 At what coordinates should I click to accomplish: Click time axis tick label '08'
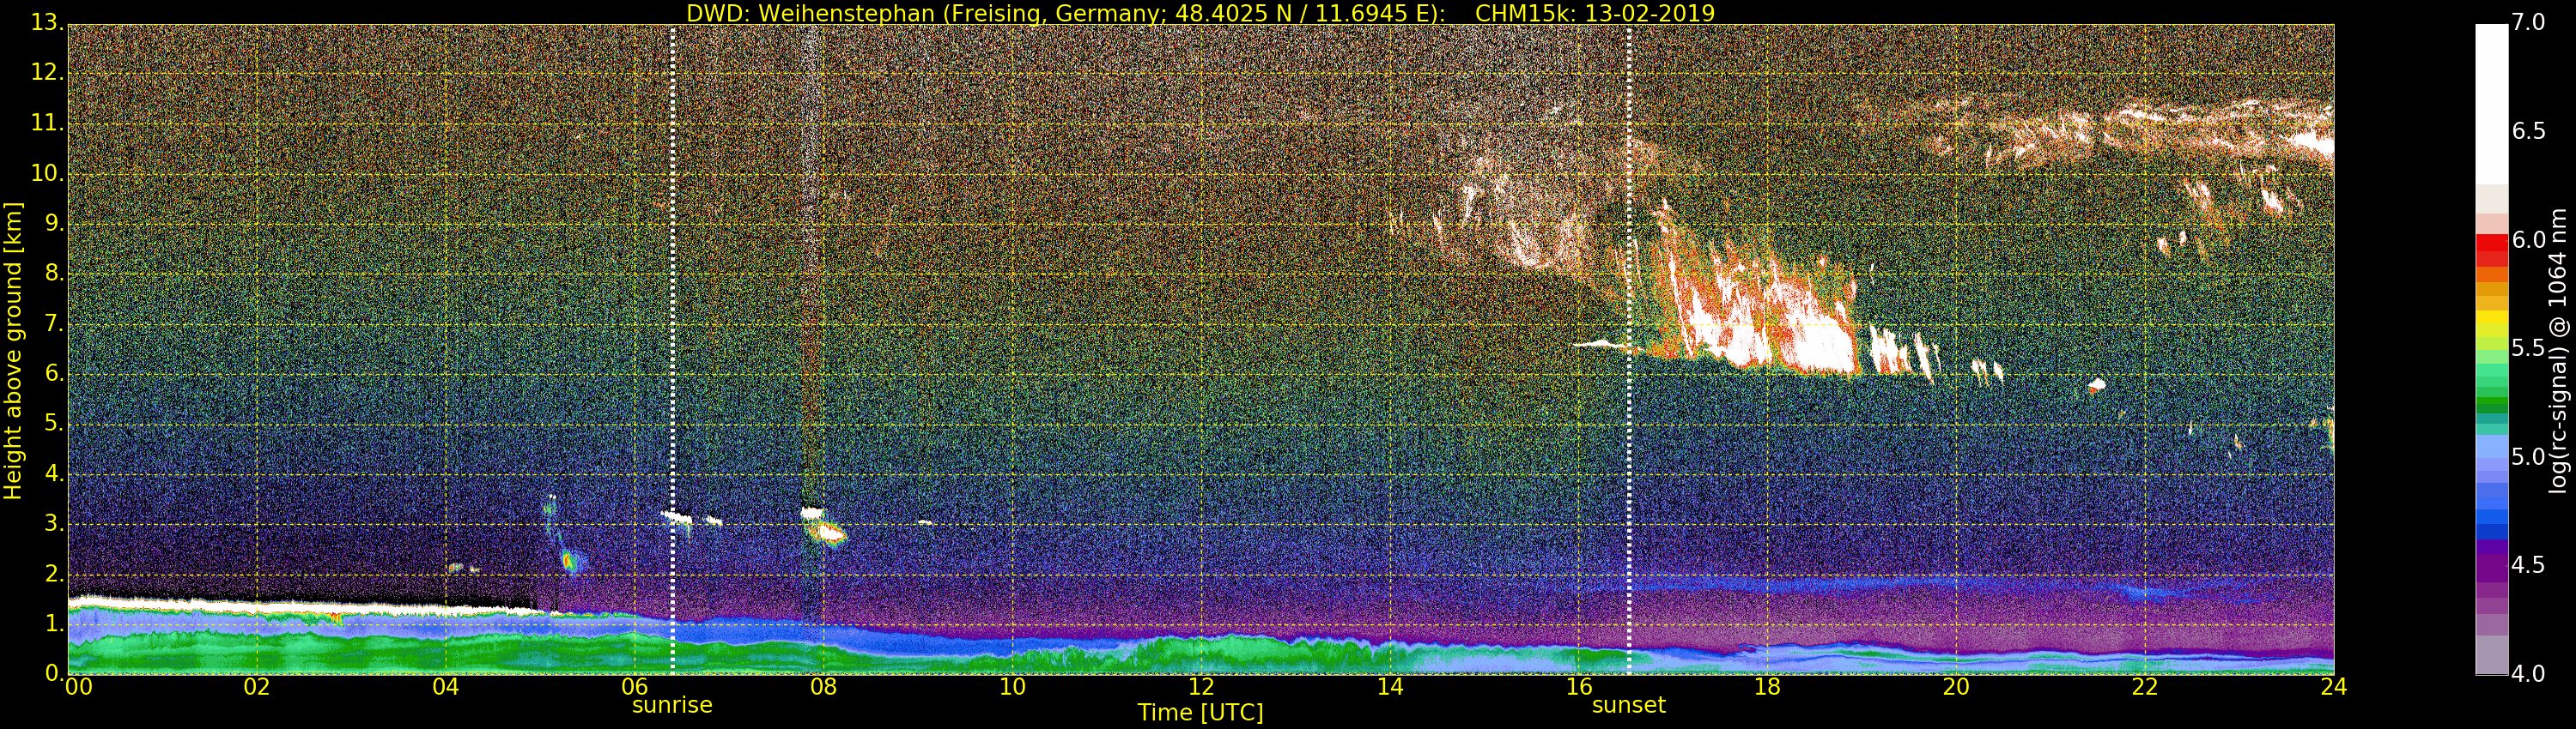tap(823, 687)
